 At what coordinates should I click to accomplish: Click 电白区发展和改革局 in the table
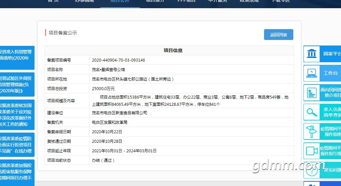coord(110,122)
